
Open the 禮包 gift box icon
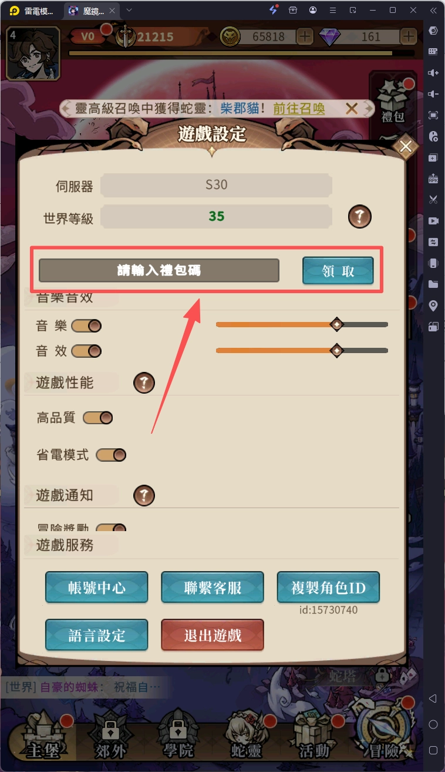pyautogui.click(x=393, y=100)
